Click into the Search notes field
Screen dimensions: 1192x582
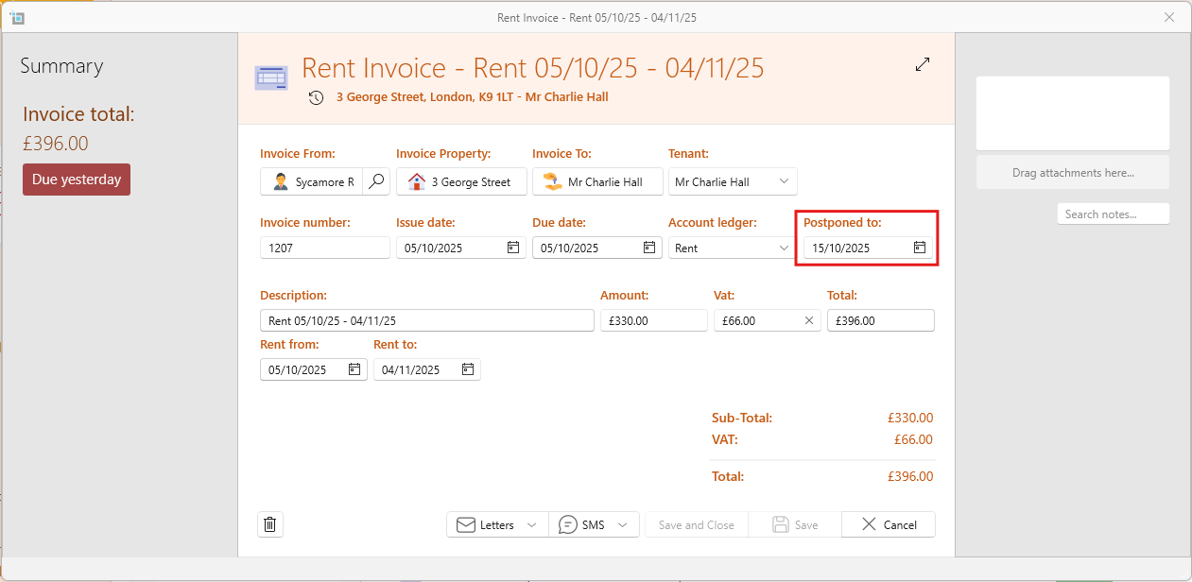tap(1113, 214)
